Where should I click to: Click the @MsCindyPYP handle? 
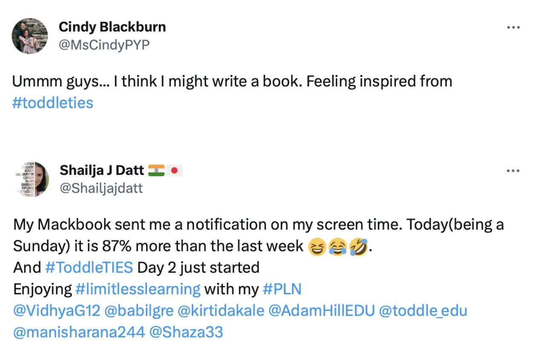click(x=104, y=45)
